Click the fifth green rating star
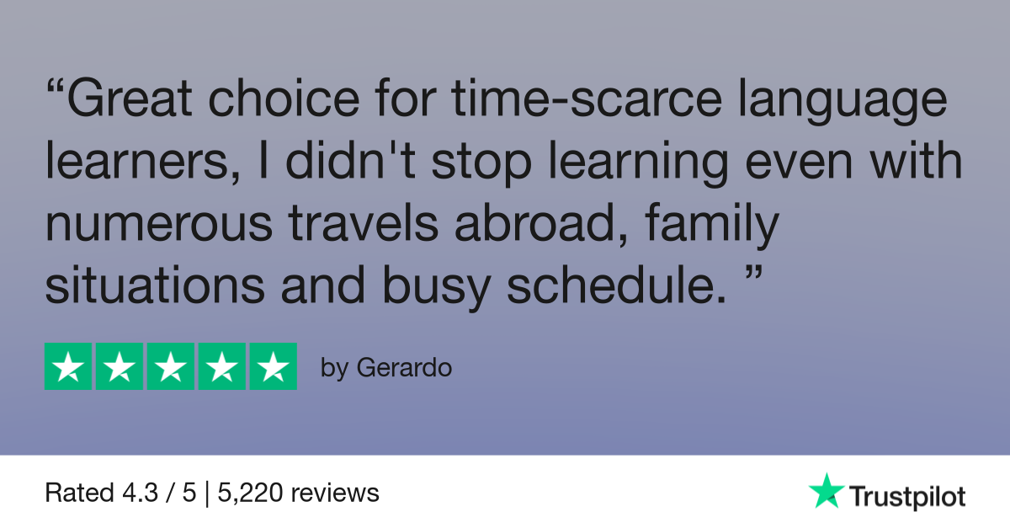The image size is (1010, 528). (274, 366)
